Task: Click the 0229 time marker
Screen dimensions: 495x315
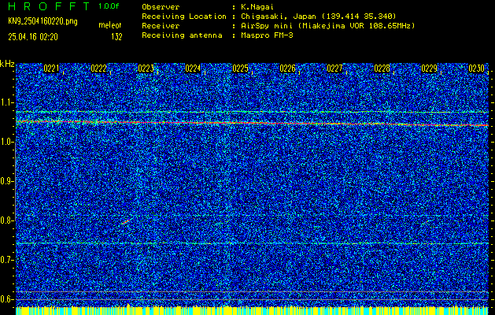Action: pos(430,69)
